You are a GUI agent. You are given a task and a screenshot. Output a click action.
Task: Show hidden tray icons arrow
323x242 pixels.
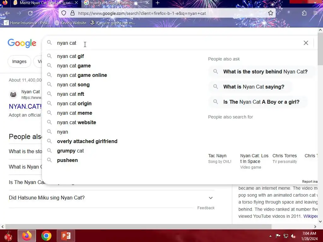point(270,236)
